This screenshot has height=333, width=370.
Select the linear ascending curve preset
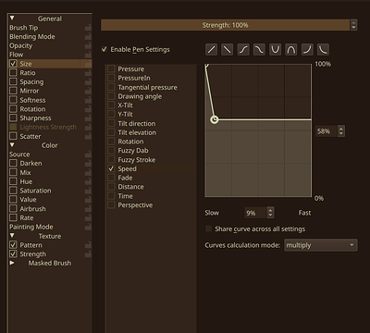point(211,49)
